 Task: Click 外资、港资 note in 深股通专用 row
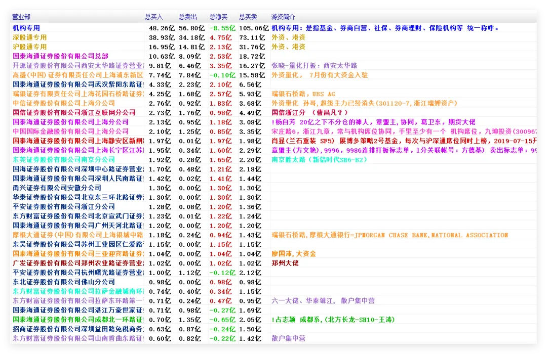click(289, 37)
